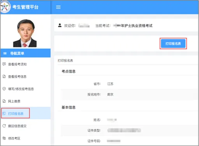Viewport: 199px width, 146px height.
Task: Select 打印报名表 in the sidebar
Action: point(16,114)
